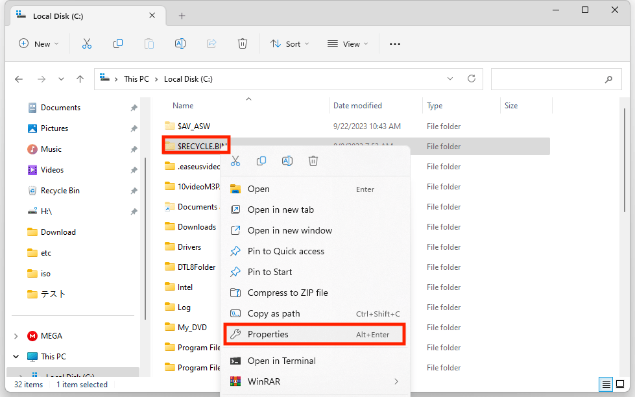The width and height of the screenshot is (635, 397).
Task: Click the Copy icon in the context menu
Action: coord(261,161)
